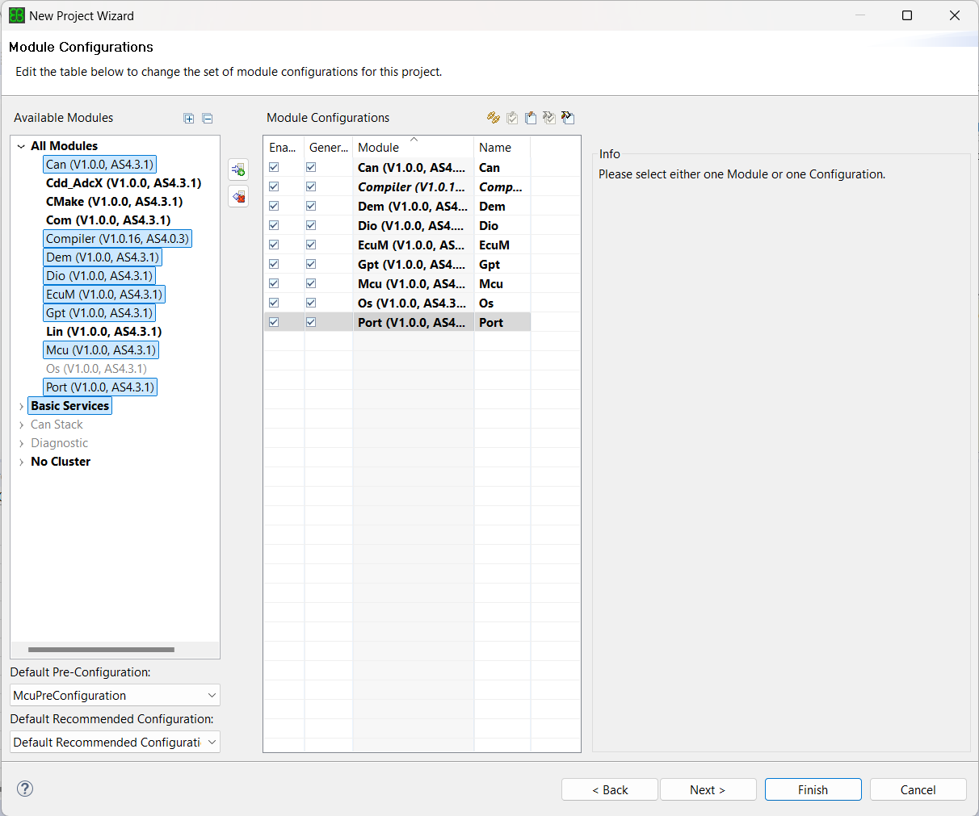The image size is (979, 816).
Task: Expand the Can Stack tree node
Action: point(21,425)
